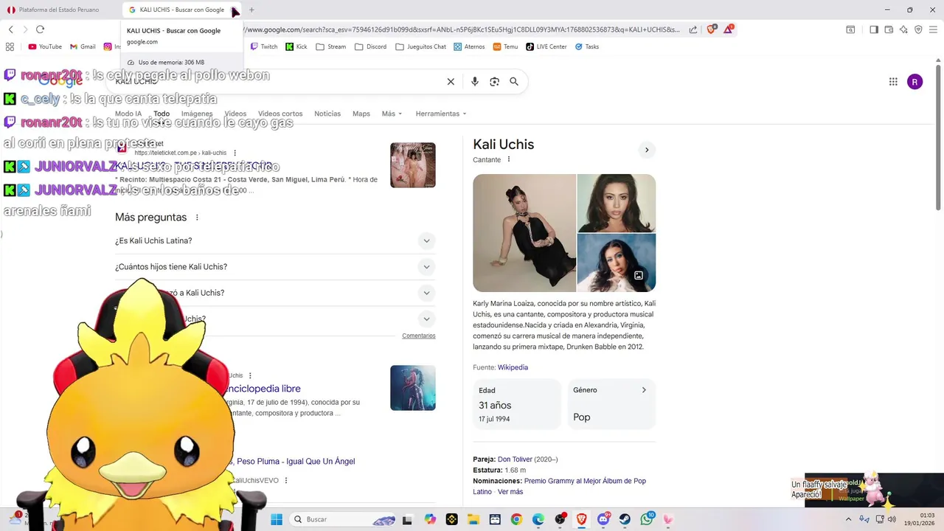Open Copilot from the taskbar
This screenshot has width=944, height=531.
[x=430, y=519]
